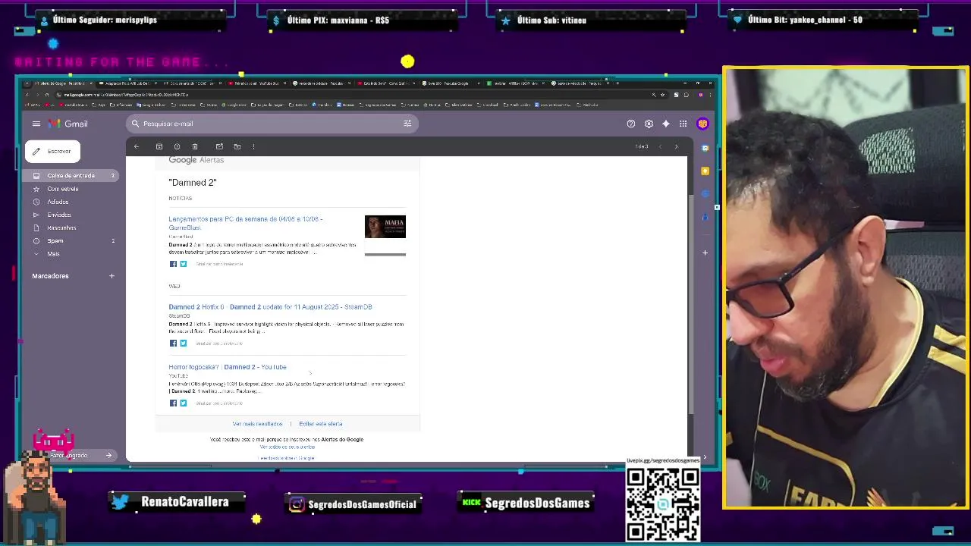This screenshot has height=546, width=971.
Task: Flag GameBlast result as irrelevant
Action: pos(219,264)
